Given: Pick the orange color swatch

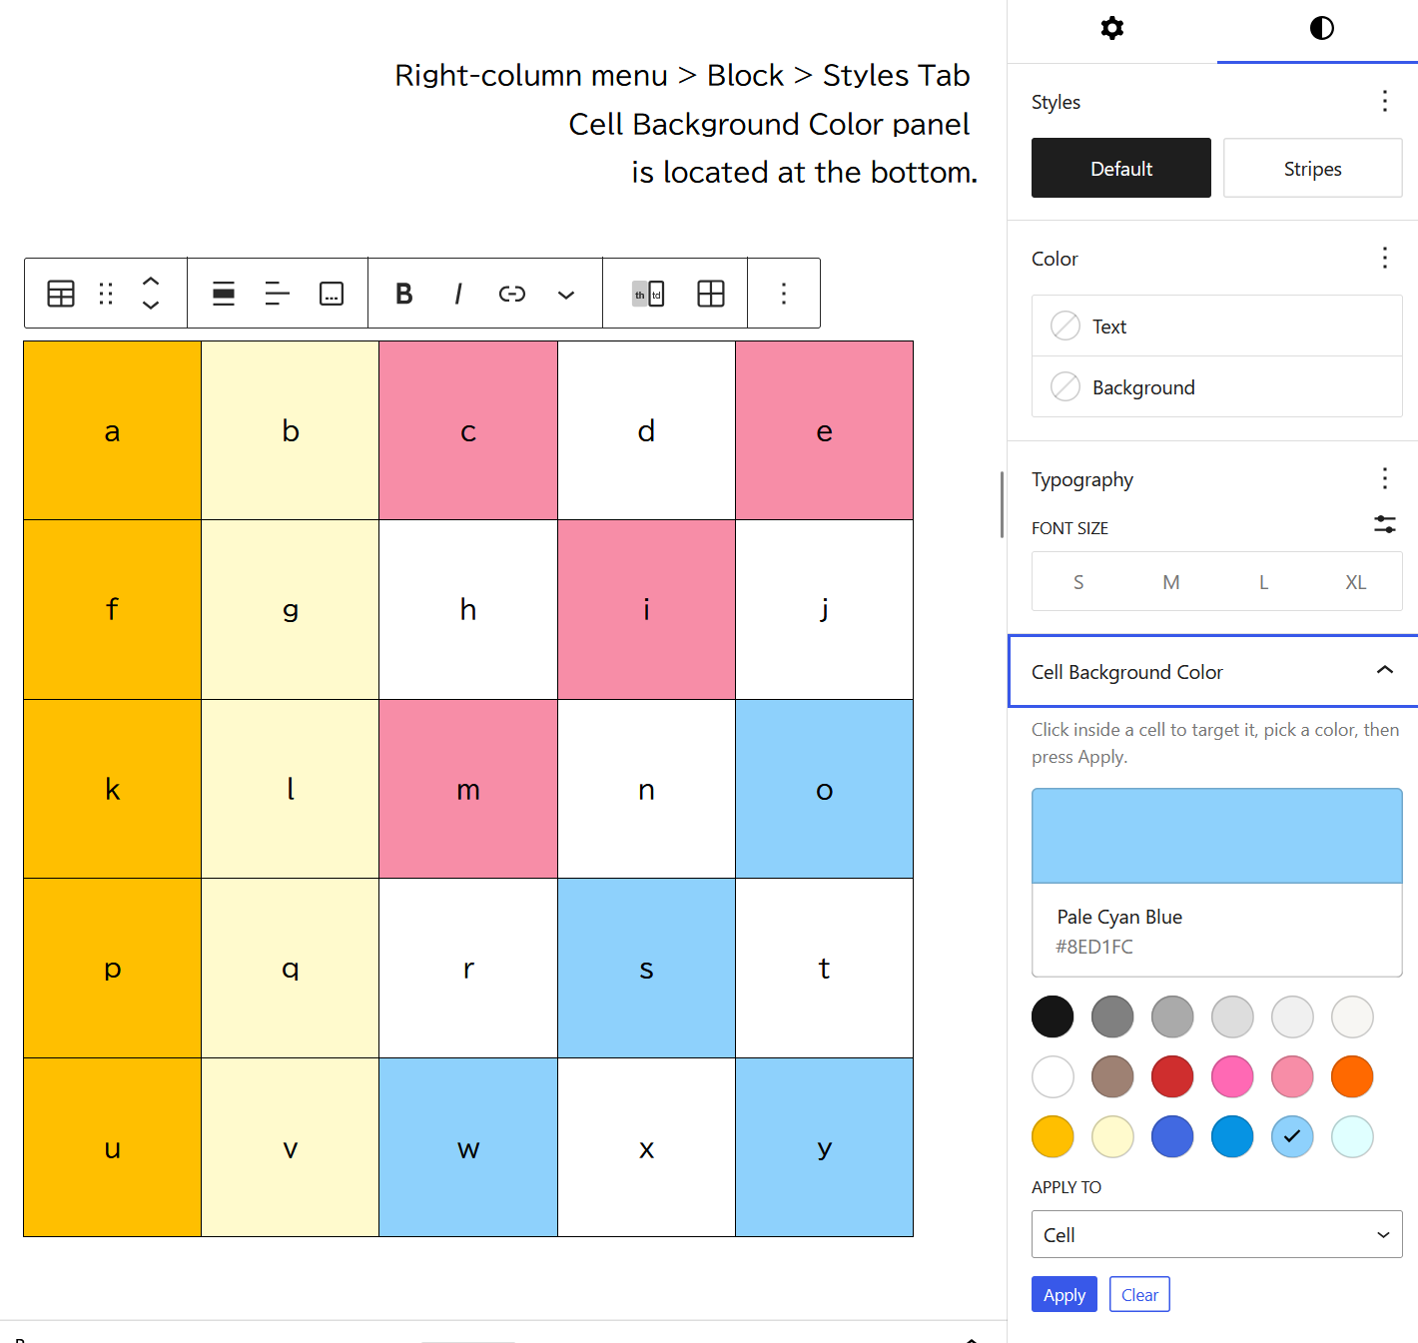Looking at the screenshot, I should click(1352, 1076).
